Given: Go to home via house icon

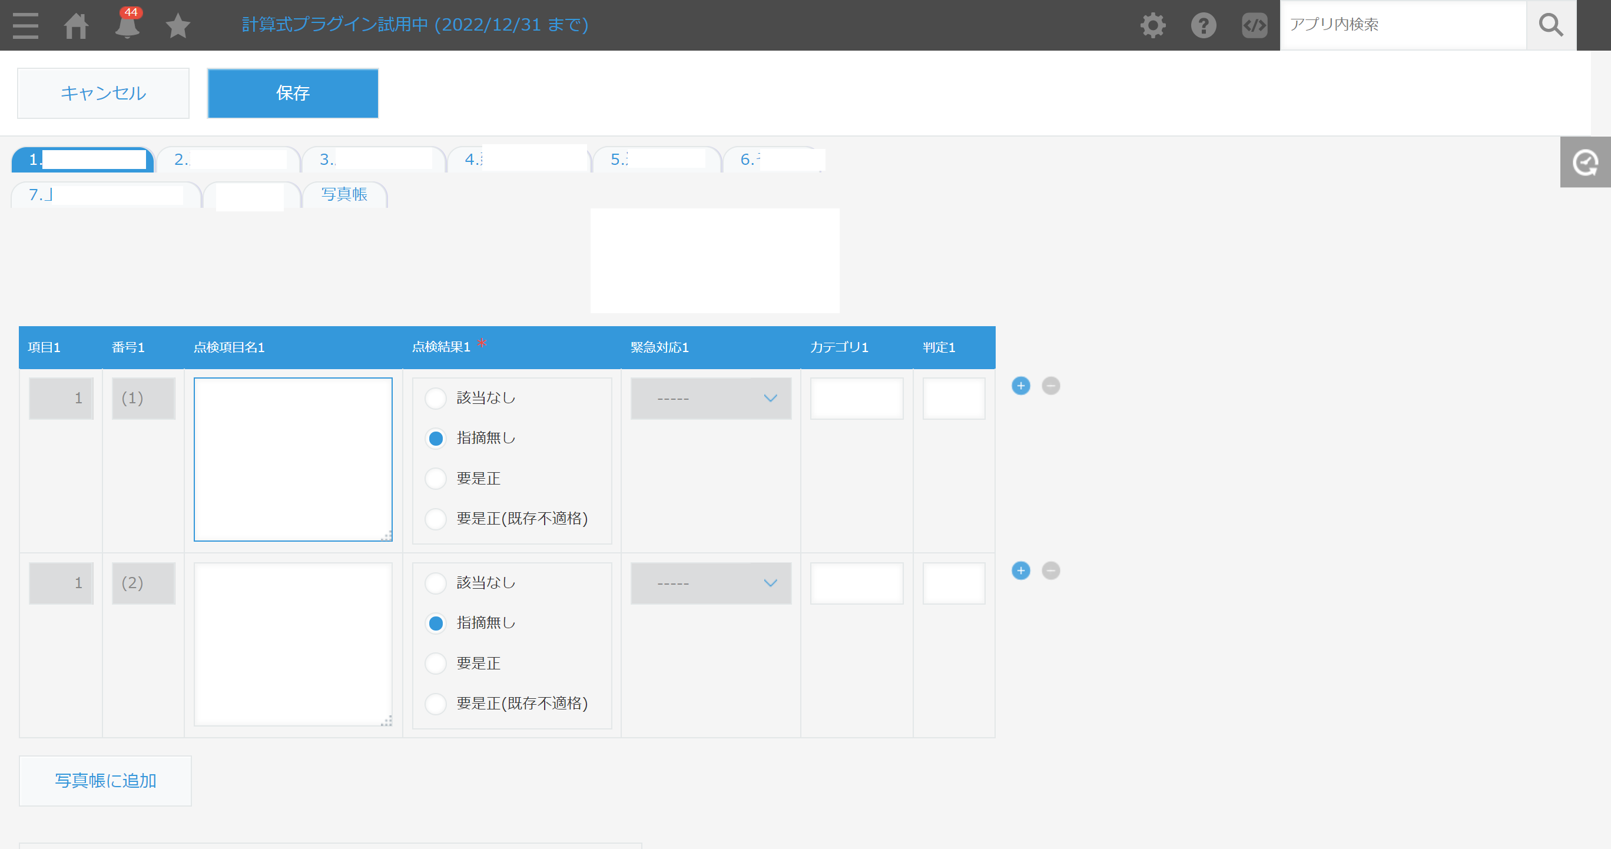Looking at the screenshot, I should pos(77,26).
